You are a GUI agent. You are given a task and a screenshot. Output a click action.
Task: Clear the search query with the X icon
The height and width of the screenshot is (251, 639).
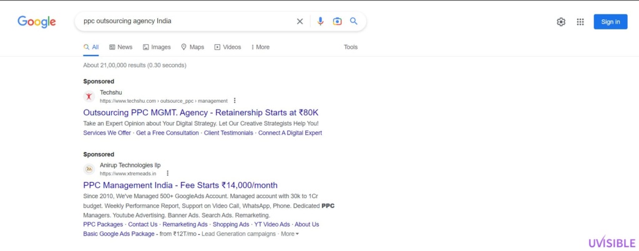300,22
